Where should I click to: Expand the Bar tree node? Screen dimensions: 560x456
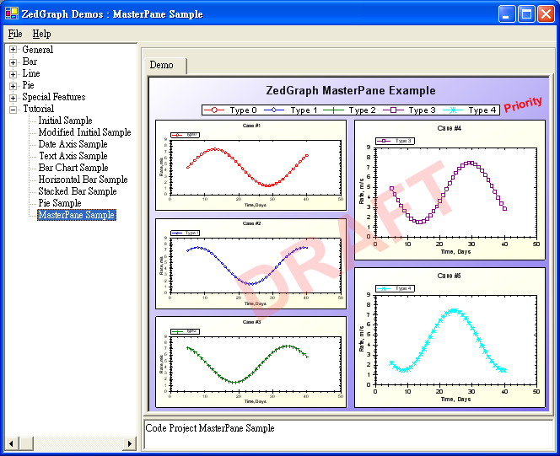tap(13, 62)
